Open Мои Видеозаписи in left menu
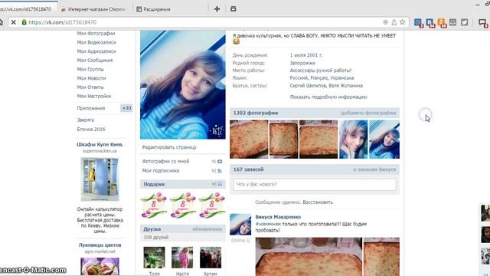Image resolution: width=490 pixels, height=276 pixels. pyautogui.click(x=96, y=42)
